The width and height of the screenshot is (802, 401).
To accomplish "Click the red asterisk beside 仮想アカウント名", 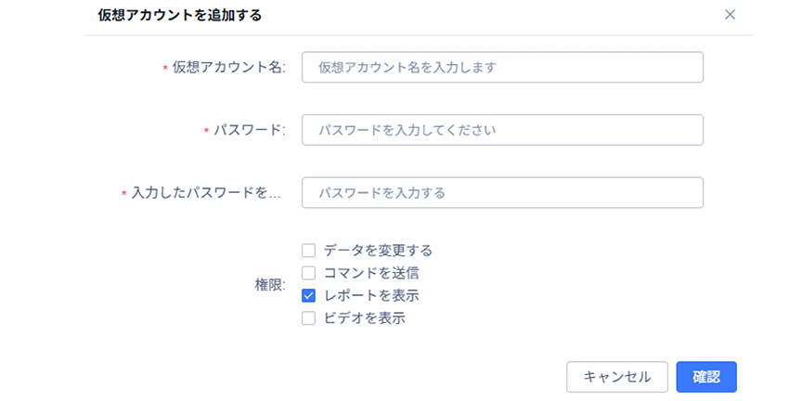I will 165,69.
